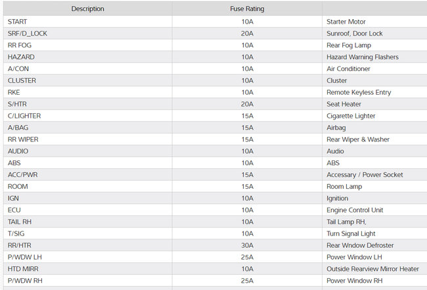427x290 pixels.
Task: Click the P/WDW RH row label
Action: click(x=24, y=281)
